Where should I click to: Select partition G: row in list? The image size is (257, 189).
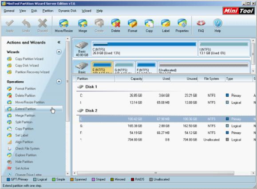166,126
